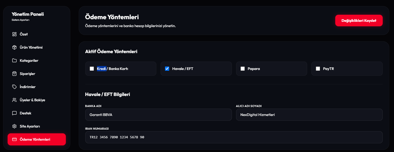Open the Destek menu entry

(x=37, y=113)
